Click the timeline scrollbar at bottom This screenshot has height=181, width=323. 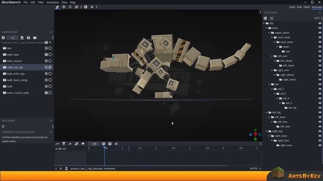point(140,166)
